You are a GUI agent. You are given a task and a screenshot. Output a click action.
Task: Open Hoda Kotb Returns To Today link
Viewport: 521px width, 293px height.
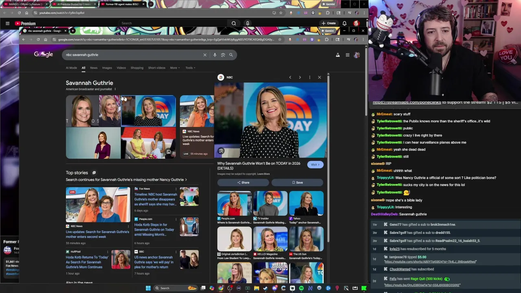(x=87, y=262)
